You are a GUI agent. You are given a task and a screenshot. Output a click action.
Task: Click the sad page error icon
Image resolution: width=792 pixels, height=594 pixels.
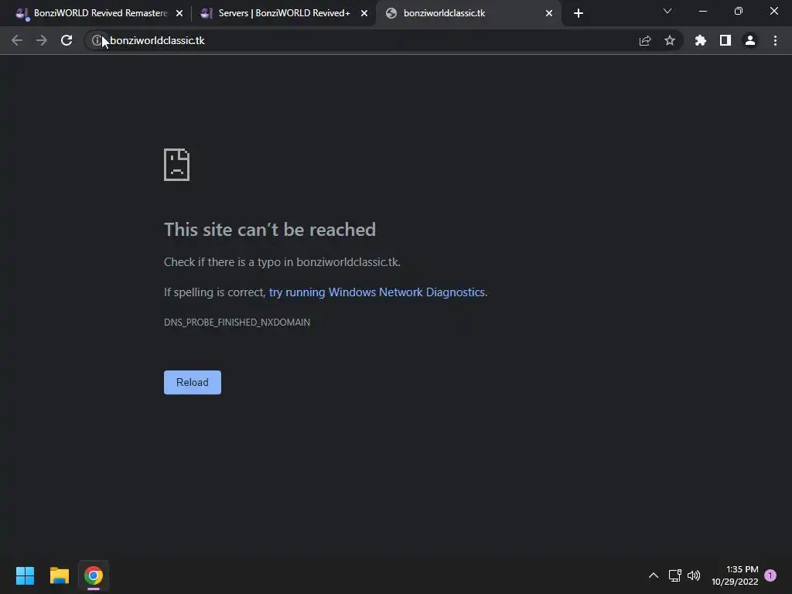177,165
